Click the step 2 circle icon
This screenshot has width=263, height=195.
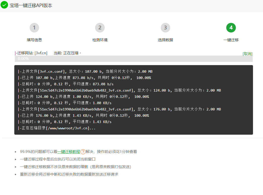[x=100, y=28]
